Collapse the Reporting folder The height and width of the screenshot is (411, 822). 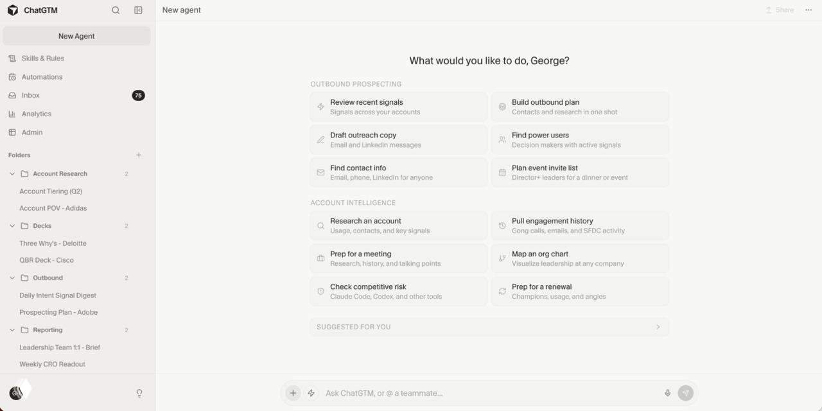[12, 329]
